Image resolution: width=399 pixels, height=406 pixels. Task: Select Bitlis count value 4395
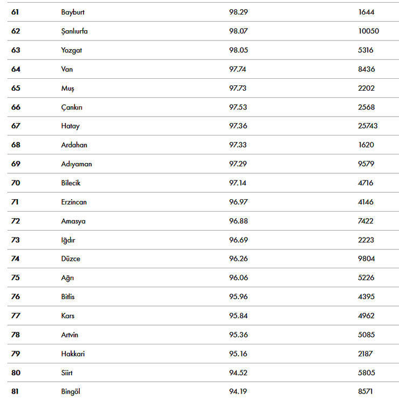[x=366, y=296]
